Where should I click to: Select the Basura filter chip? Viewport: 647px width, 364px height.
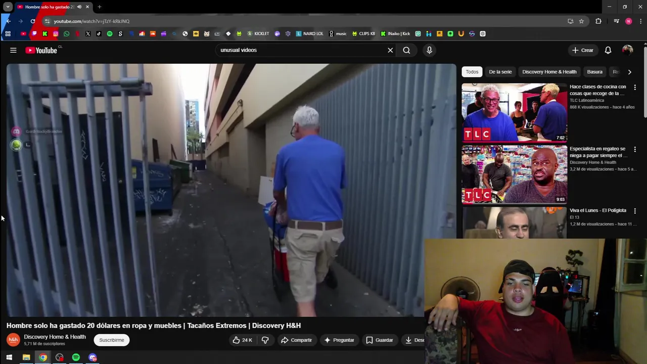point(595,72)
